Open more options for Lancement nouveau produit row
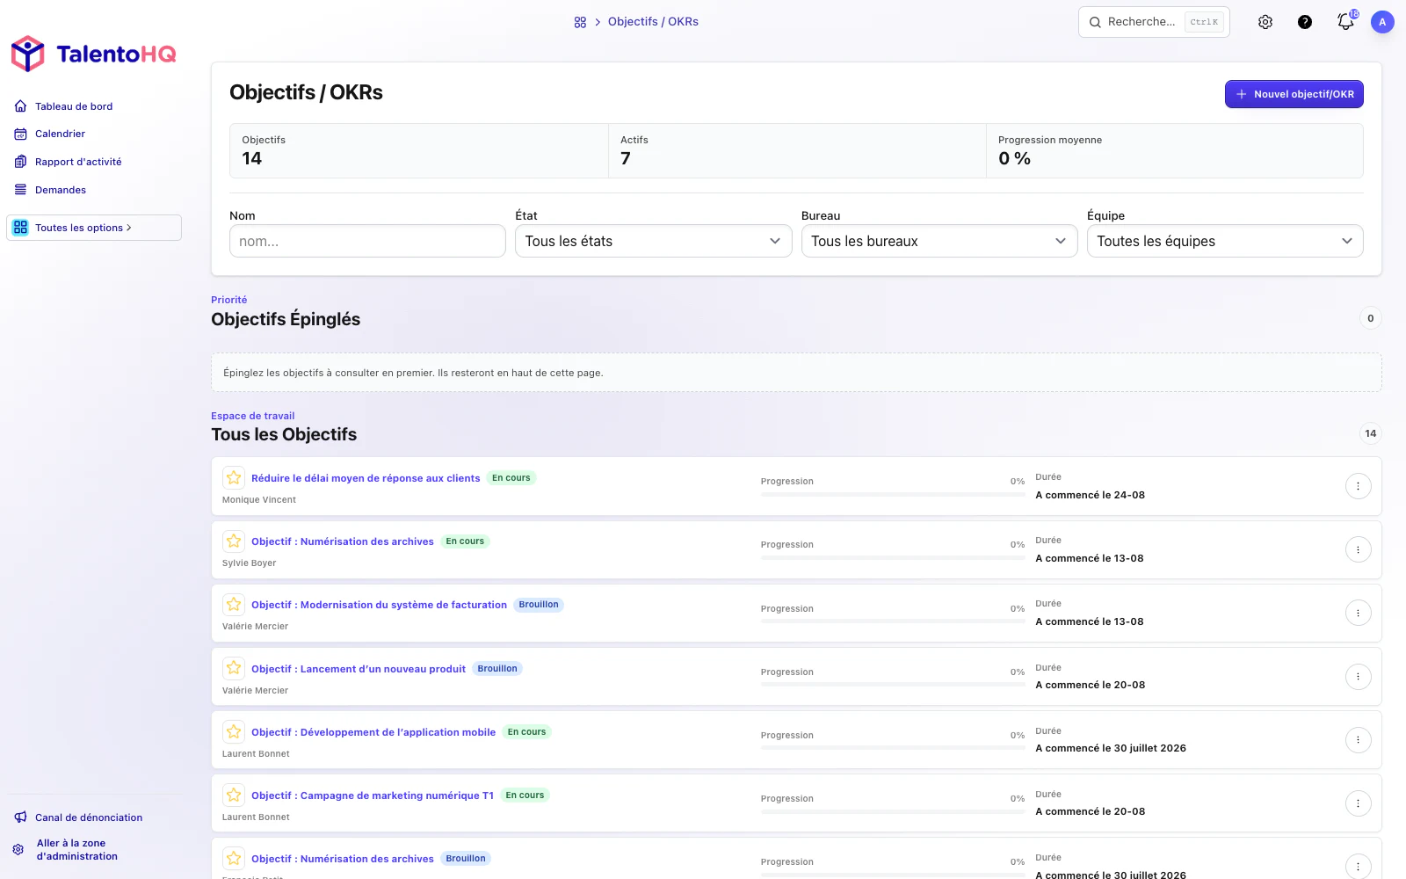Screen dimensions: 1406x879 point(1358,676)
